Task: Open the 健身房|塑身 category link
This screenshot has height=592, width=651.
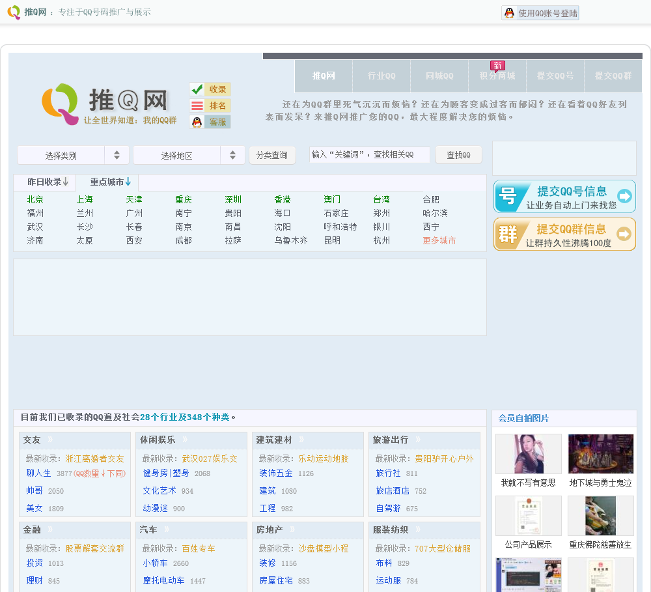Action: tap(165, 473)
